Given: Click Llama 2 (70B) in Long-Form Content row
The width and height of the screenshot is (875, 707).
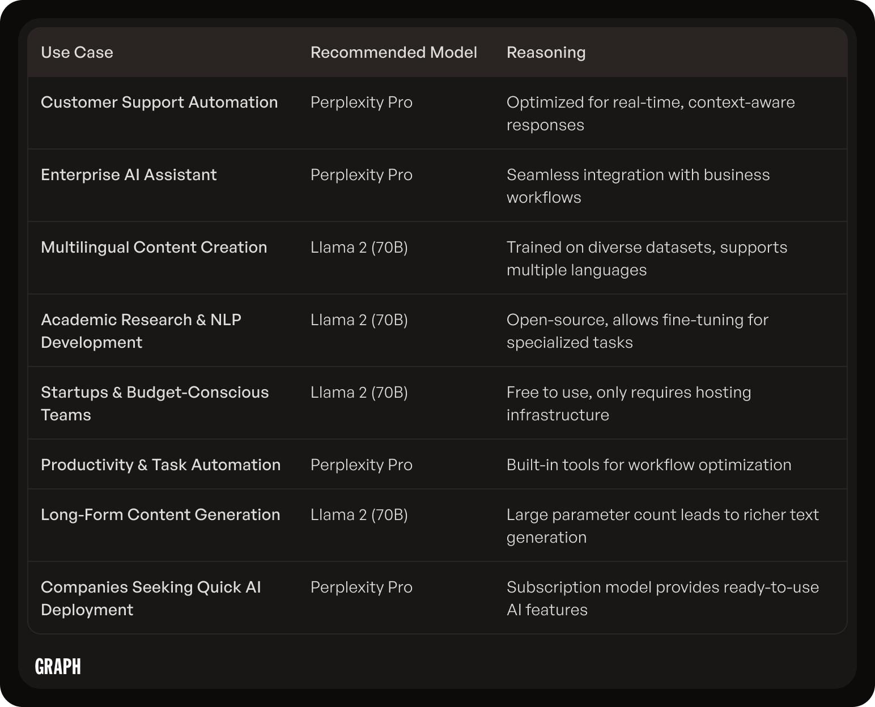Looking at the screenshot, I should point(359,515).
